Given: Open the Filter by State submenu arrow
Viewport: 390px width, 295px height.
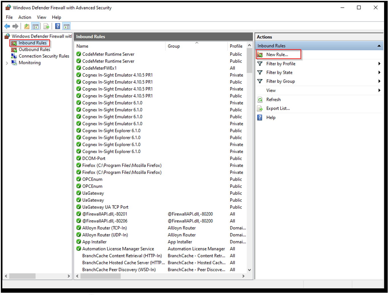Looking at the screenshot, I should tap(379, 73).
